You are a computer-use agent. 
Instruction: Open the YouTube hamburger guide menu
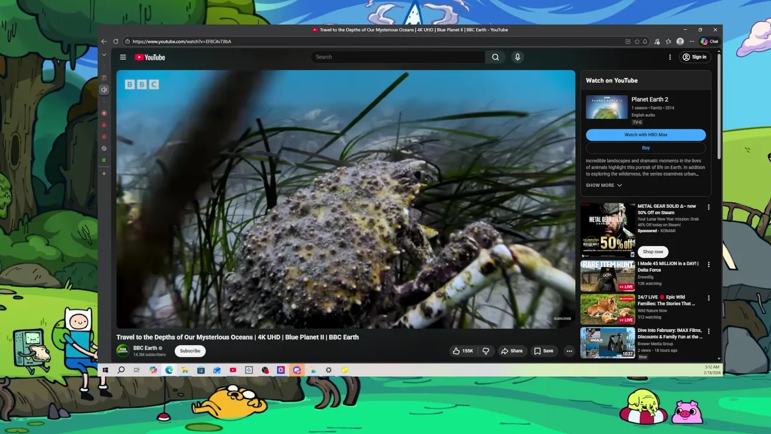click(x=123, y=57)
